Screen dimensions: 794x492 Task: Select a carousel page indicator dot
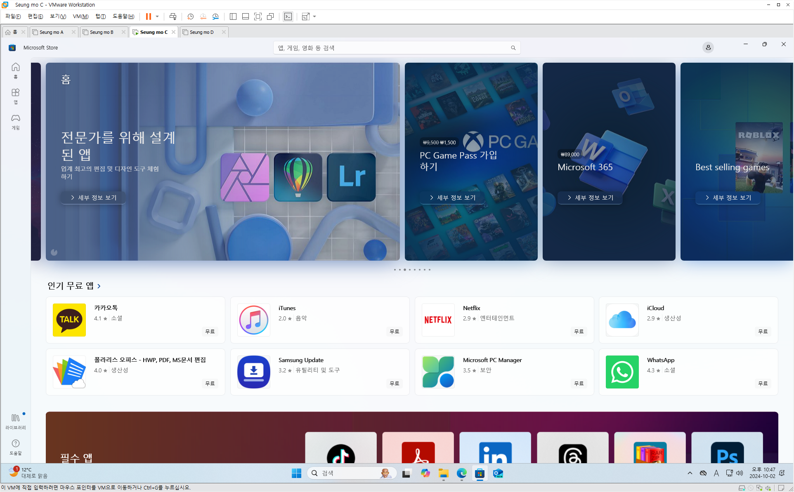point(409,270)
